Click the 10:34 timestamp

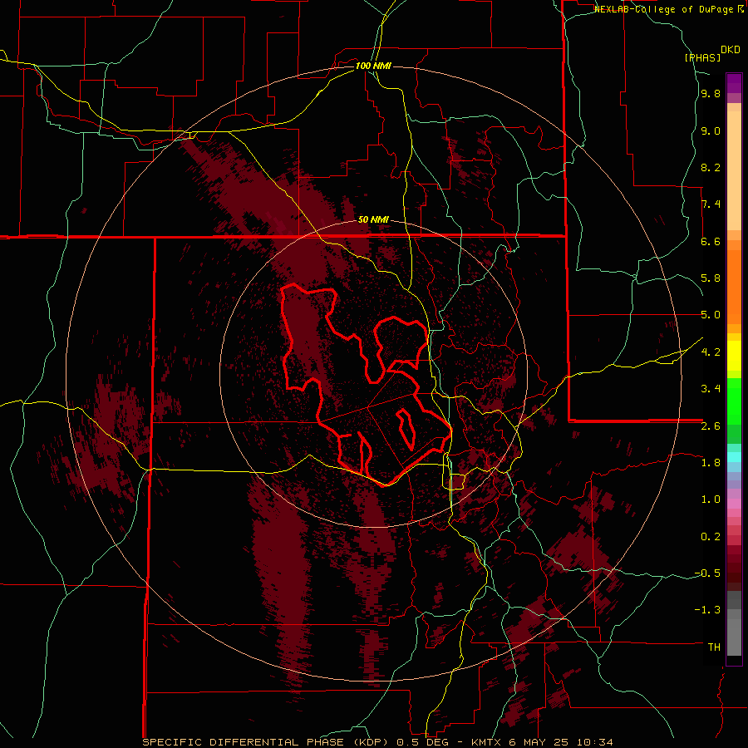pos(595,742)
